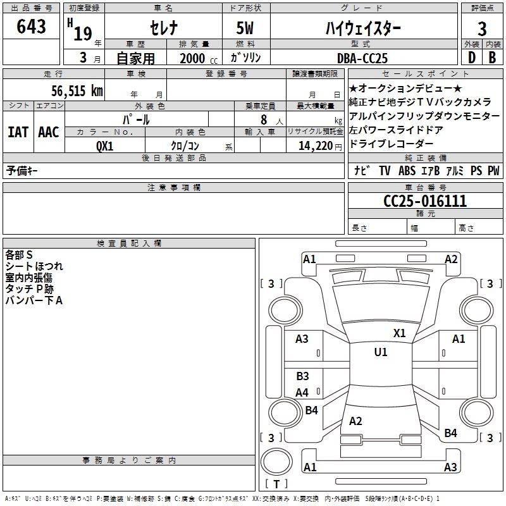
Task: Select color number QX1
Action: click(105, 146)
